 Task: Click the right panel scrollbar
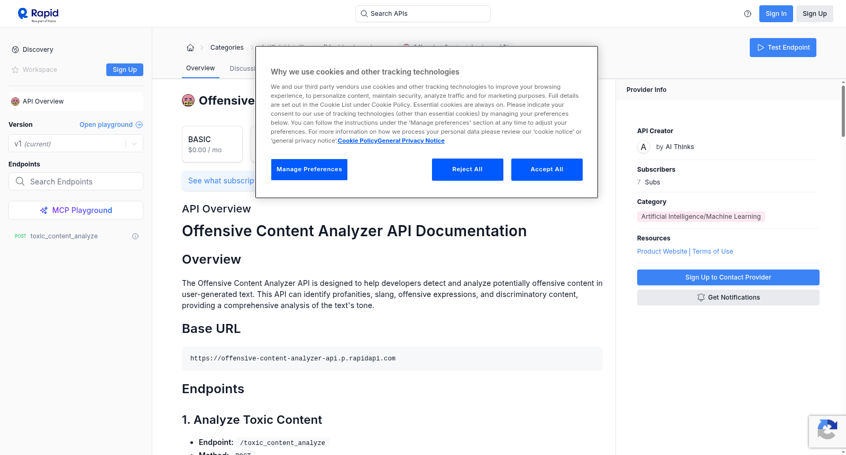(x=843, y=111)
